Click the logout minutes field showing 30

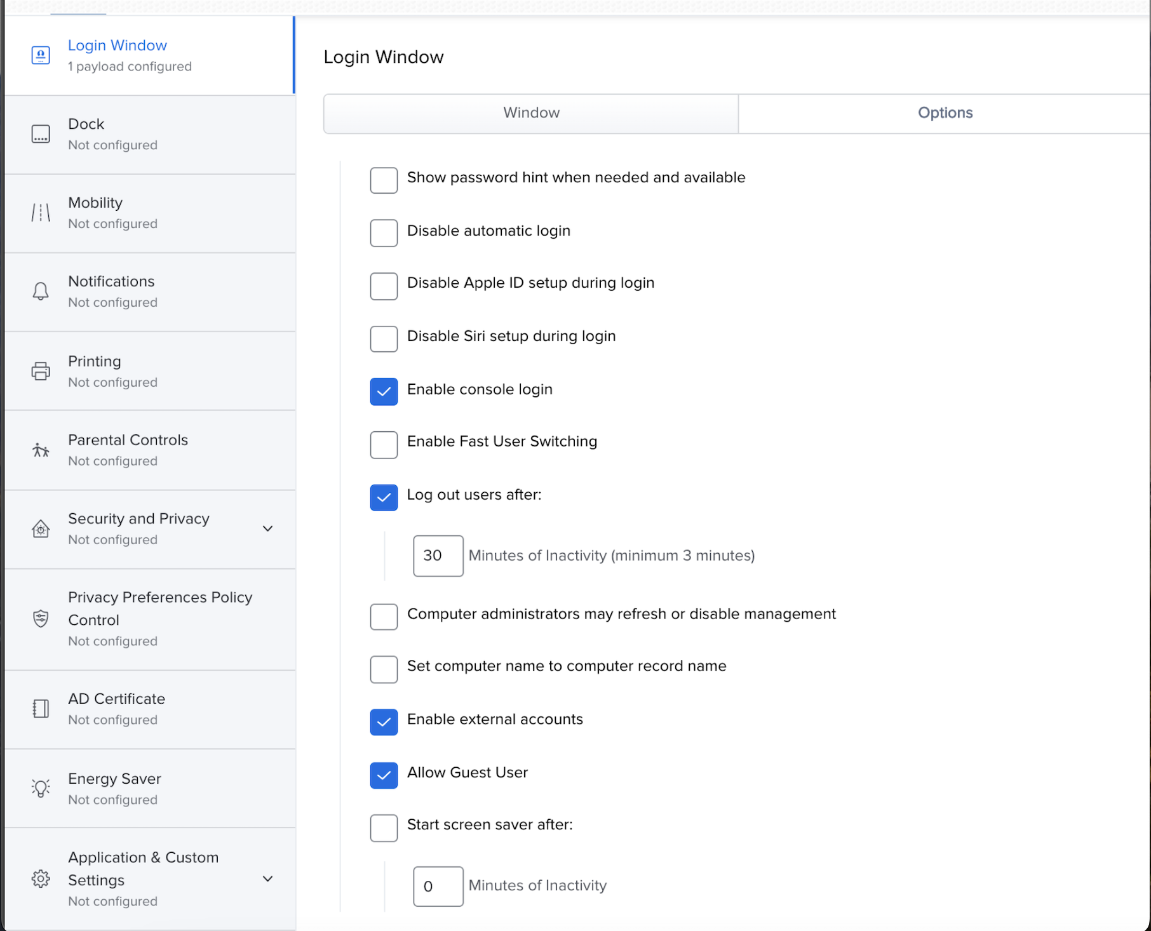pos(438,556)
